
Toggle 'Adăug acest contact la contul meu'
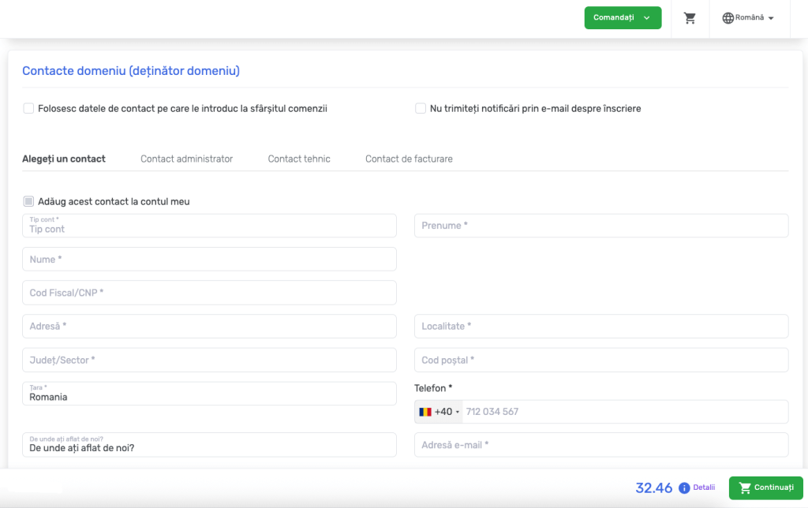pos(28,201)
